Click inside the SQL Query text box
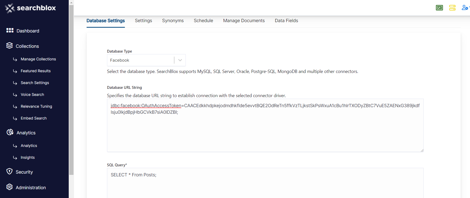This screenshot has height=198, width=470. coord(265,183)
